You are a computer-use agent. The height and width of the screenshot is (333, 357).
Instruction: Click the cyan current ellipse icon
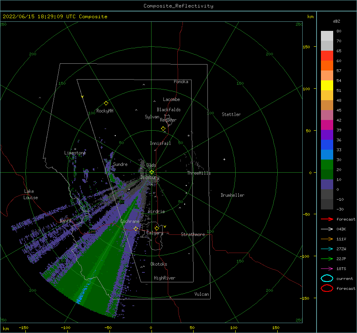[x=327, y=278]
